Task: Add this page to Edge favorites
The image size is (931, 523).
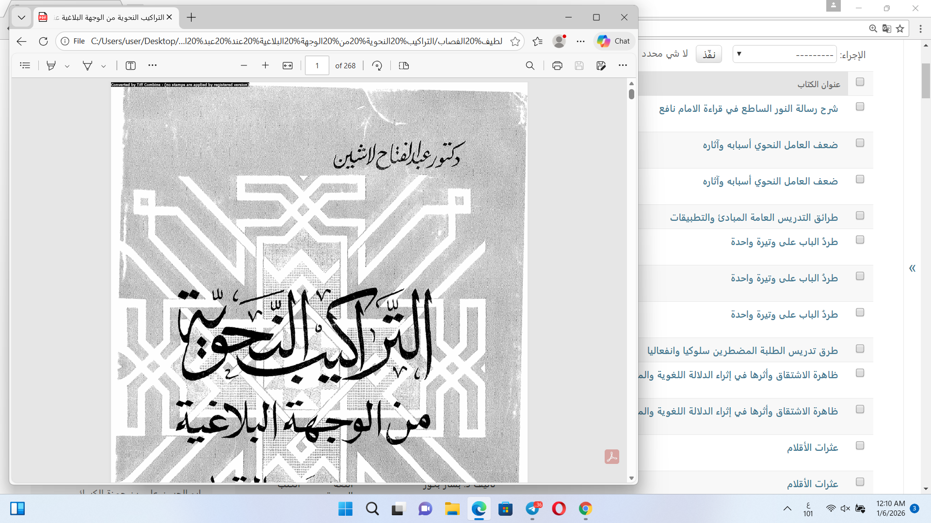Action: 515,41
